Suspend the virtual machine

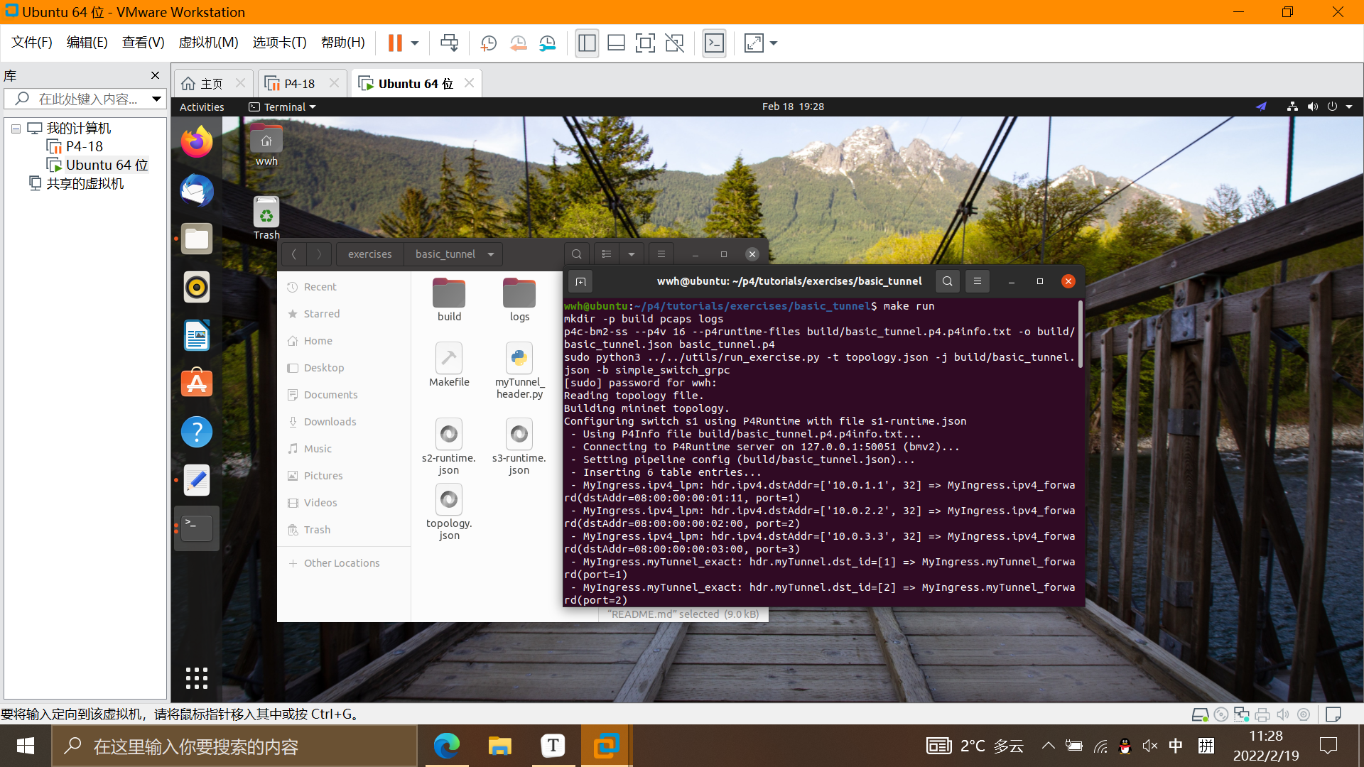tap(394, 43)
